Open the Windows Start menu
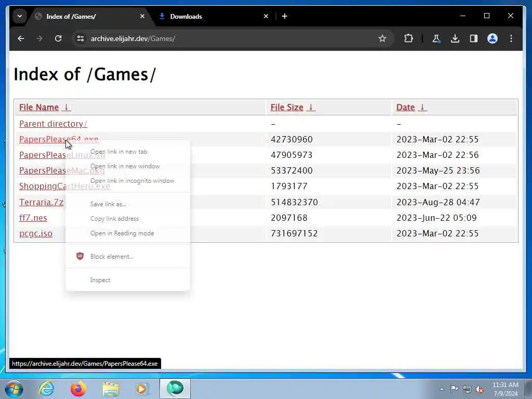532x399 pixels. (x=14, y=389)
